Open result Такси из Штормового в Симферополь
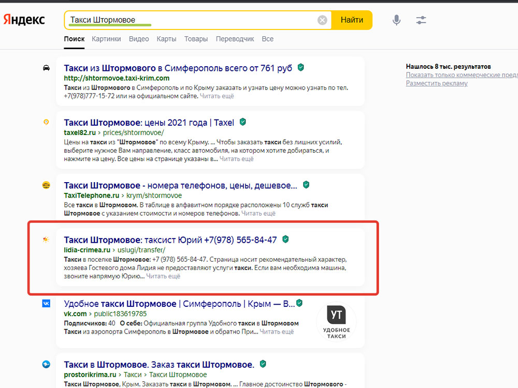 click(x=178, y=68)
